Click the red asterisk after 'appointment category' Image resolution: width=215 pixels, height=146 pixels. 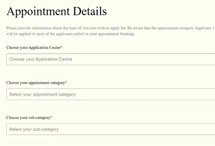click(x=66, y=82)
